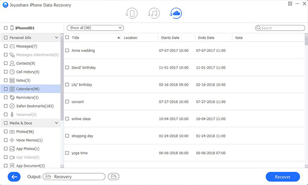
Task: Check the yoga time event checkbox
Action: click(x=67, y=153)
